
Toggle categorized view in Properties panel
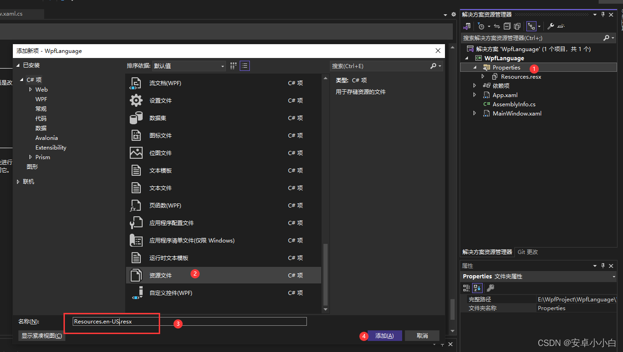click(x=467, y=288)
